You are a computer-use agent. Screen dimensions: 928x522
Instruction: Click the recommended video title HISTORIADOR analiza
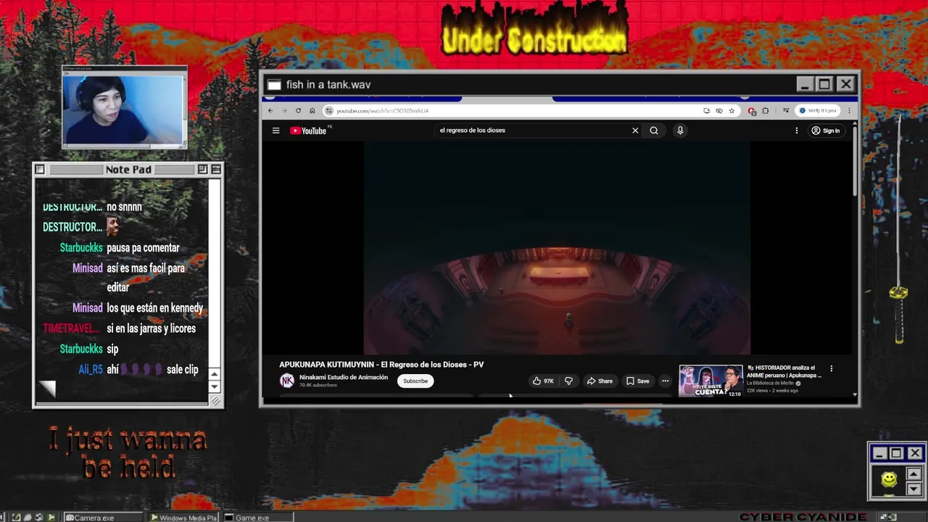pyautogui.click(x=784, y=371)
